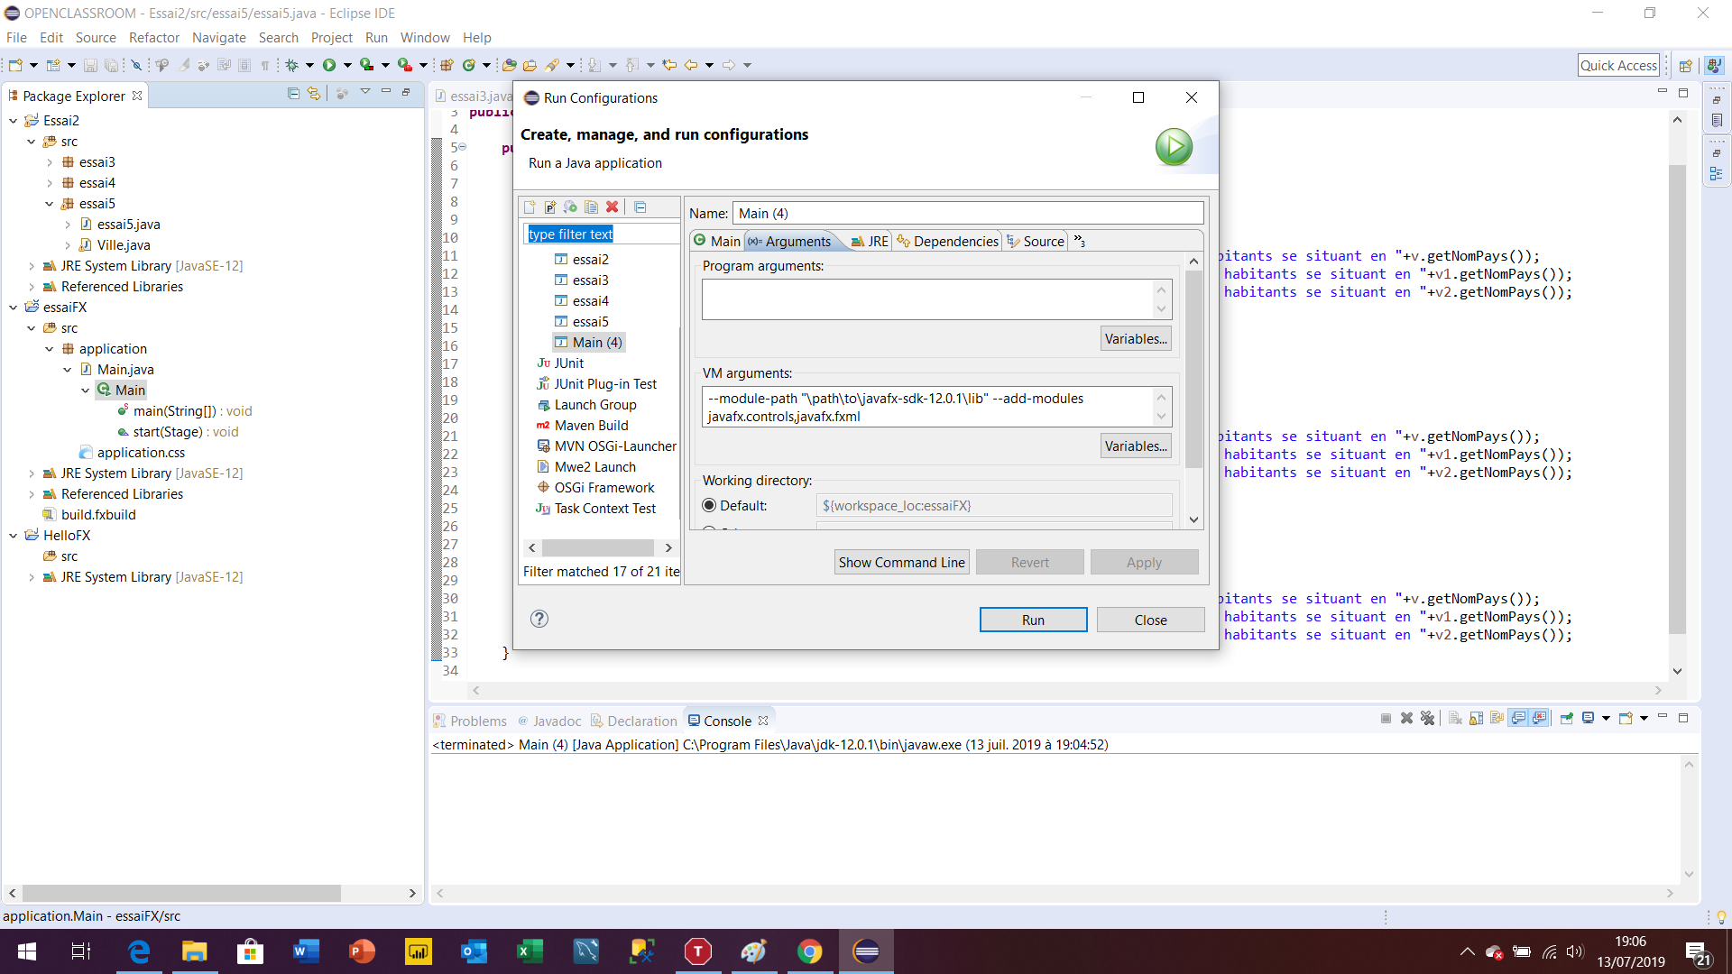Click Variables button under Program arguments
This screenshot has width=1732, height=974.
click(1136, 339)
